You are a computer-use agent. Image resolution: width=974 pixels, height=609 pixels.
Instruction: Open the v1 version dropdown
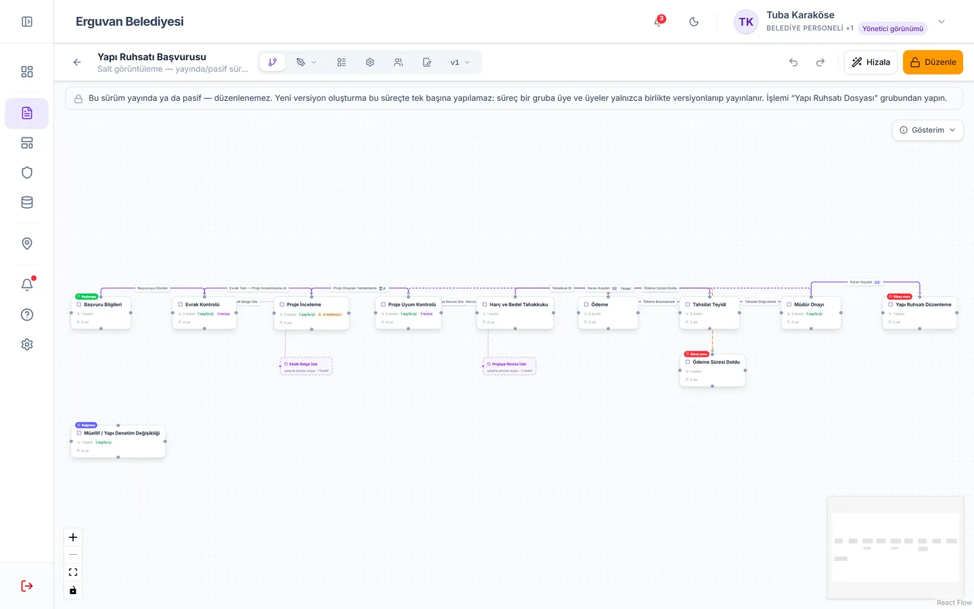(x=460, y=62)
